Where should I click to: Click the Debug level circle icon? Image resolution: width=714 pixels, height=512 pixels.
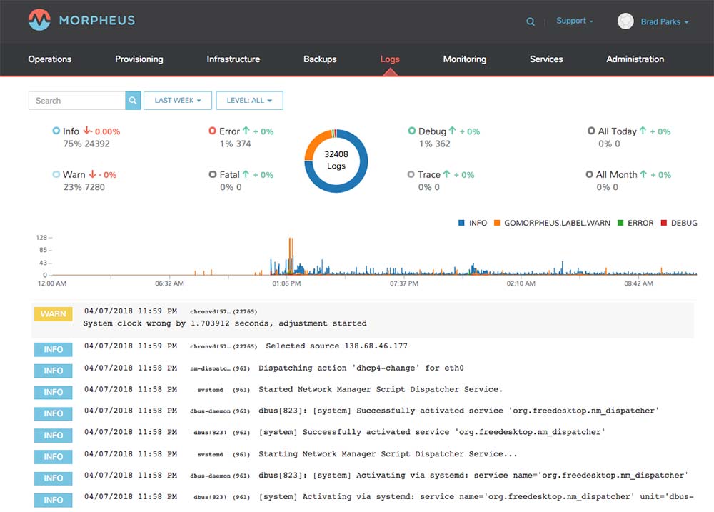tap(412, 131)
